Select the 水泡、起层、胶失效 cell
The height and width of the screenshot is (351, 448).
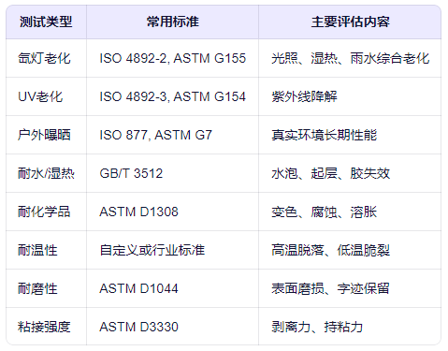coord(350,173)
